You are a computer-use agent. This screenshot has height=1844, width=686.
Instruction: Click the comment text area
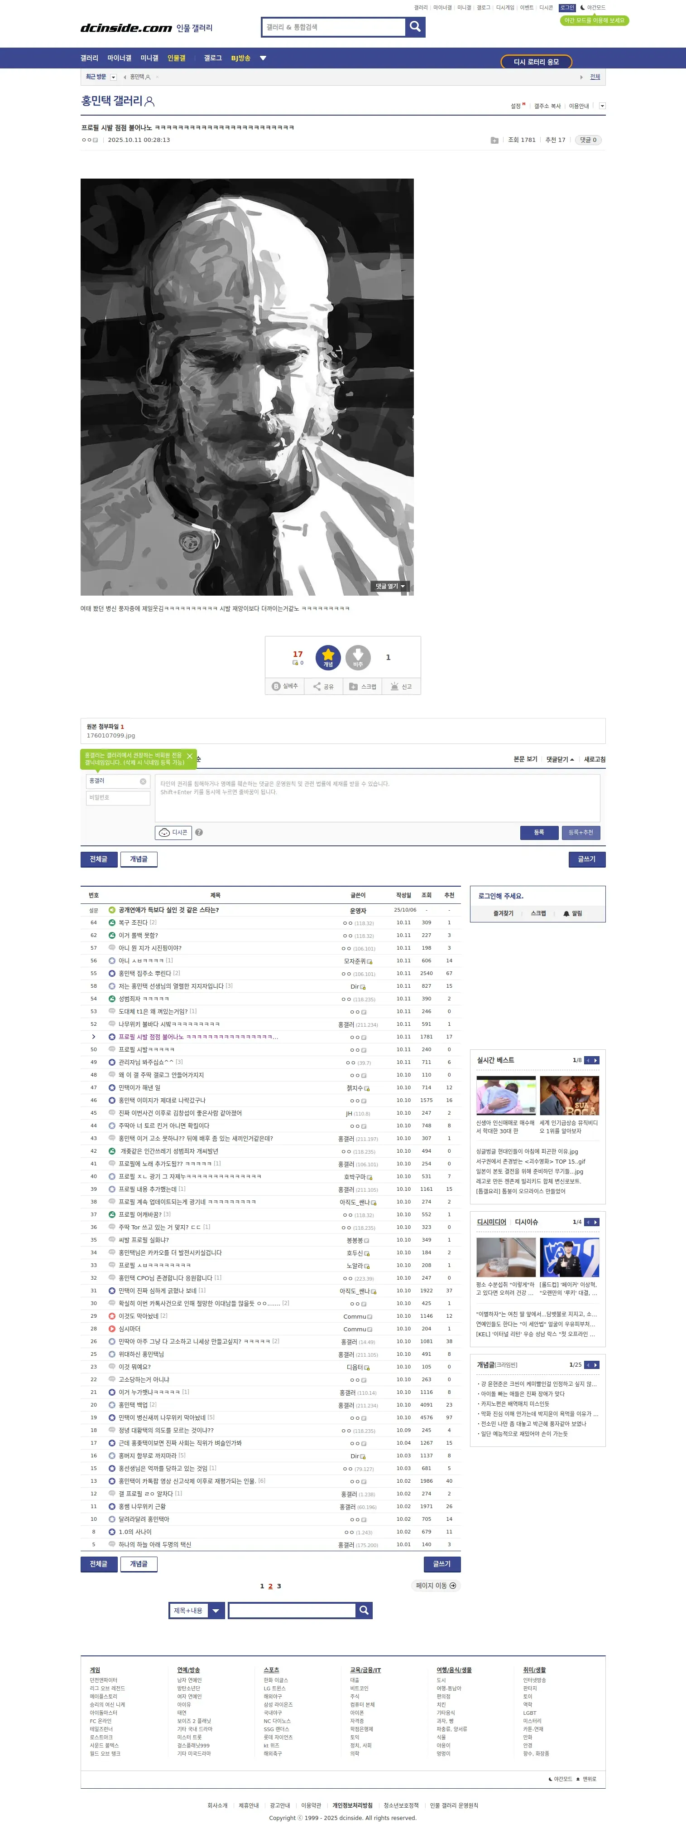[x=377, y=798]
